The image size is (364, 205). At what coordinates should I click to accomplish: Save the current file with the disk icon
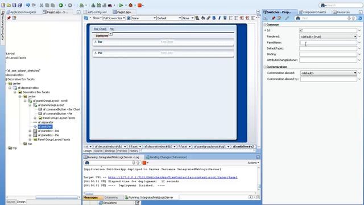tap(14, 5)
